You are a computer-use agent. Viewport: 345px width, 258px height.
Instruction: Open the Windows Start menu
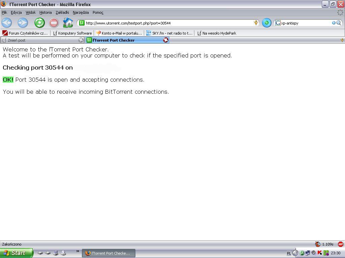[x=17, y=253]
